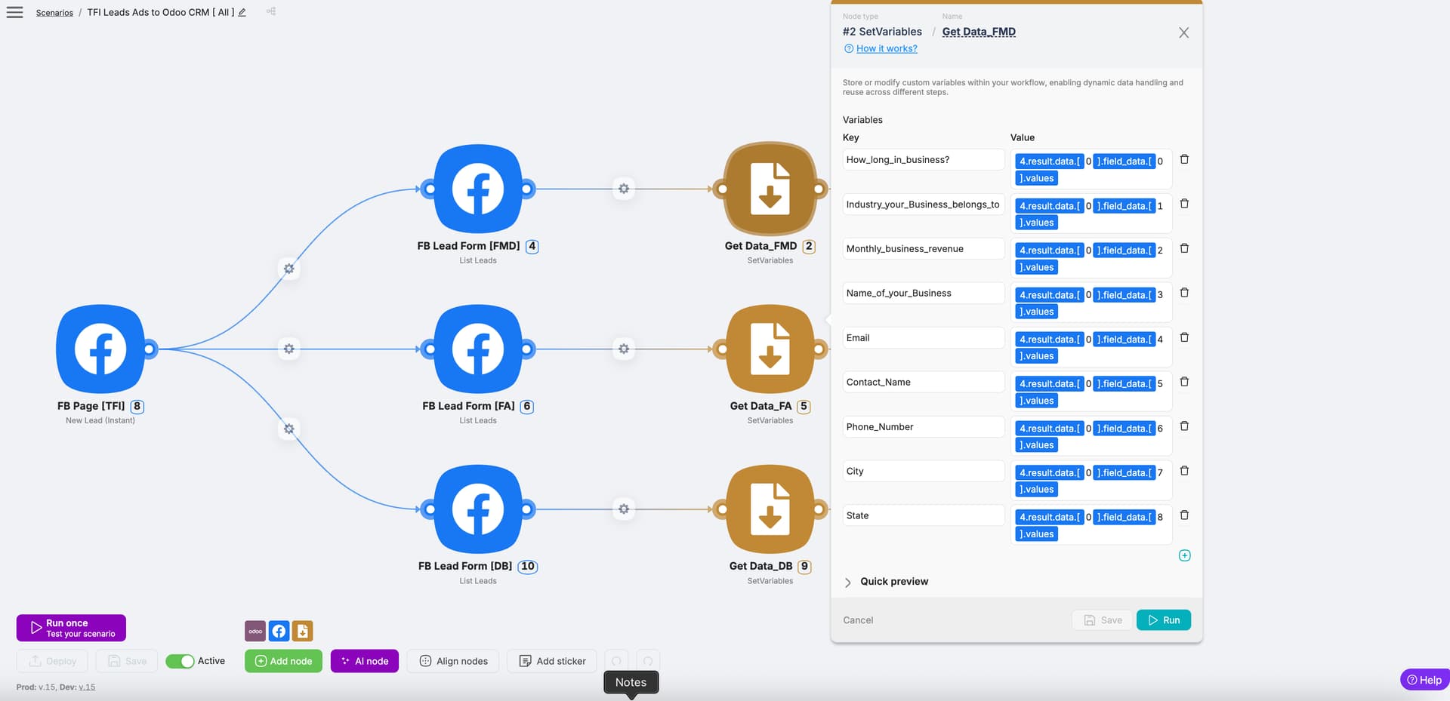Edit the Email key field
Screen dimensions: 1450x701
click(x=924, y=338)
